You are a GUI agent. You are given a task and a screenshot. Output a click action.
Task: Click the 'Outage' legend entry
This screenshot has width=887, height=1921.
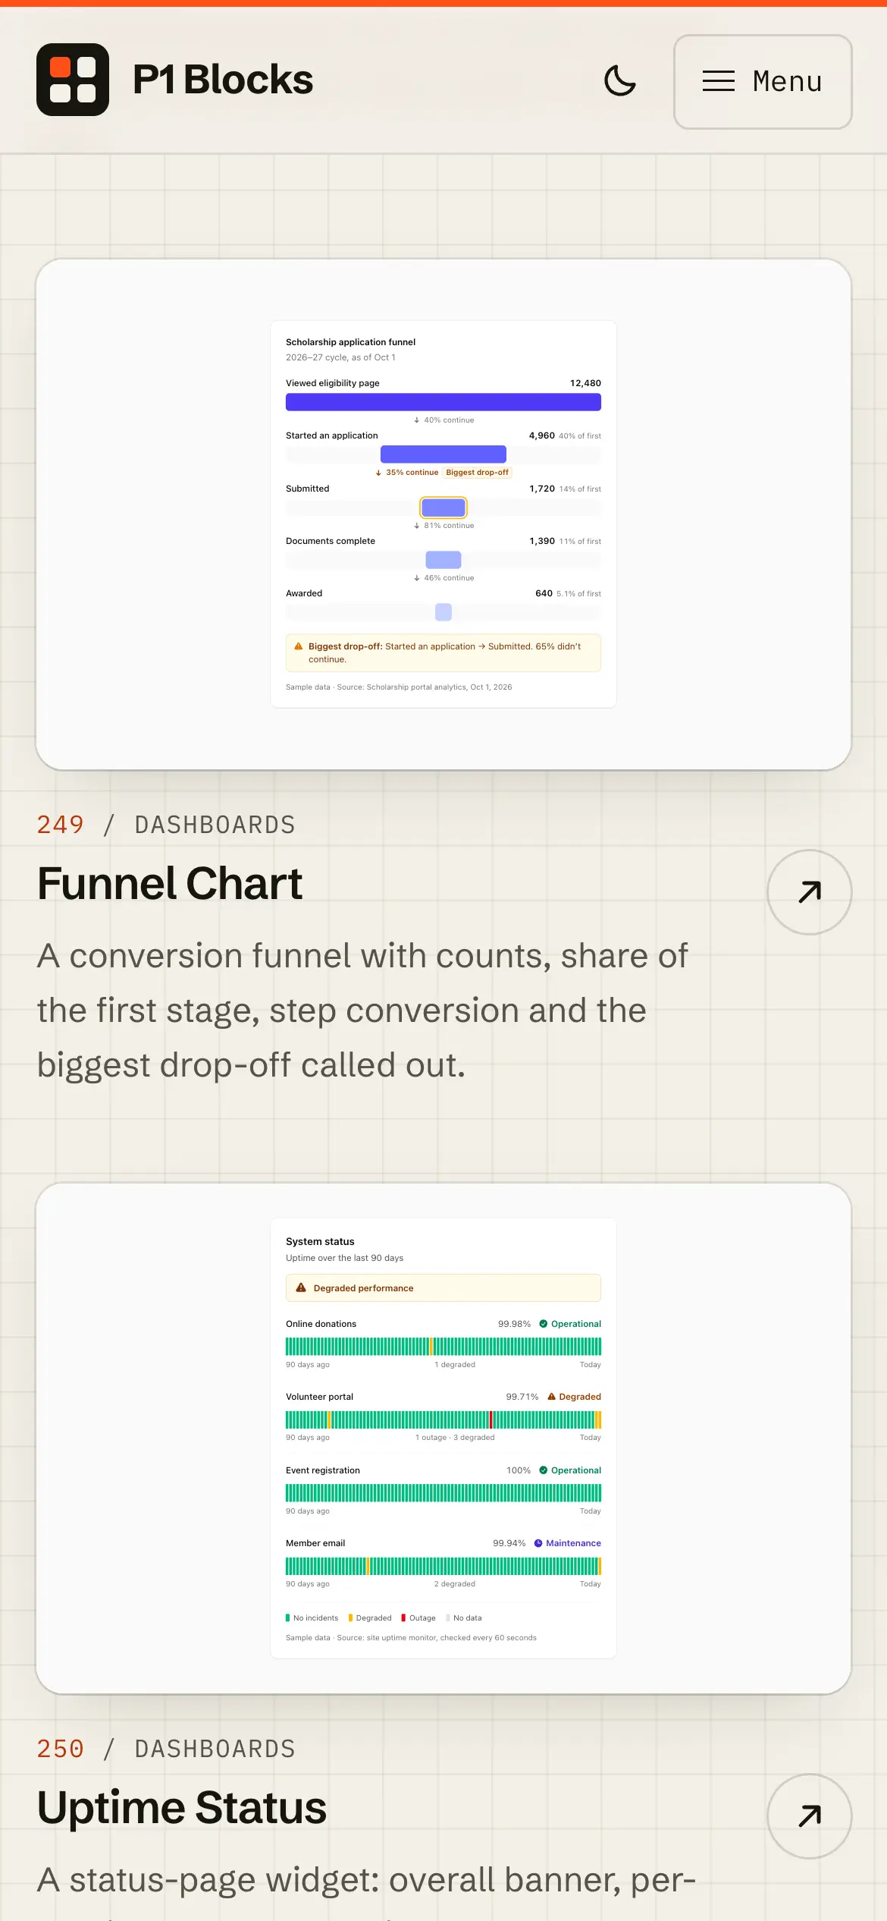click(418, 1618)
